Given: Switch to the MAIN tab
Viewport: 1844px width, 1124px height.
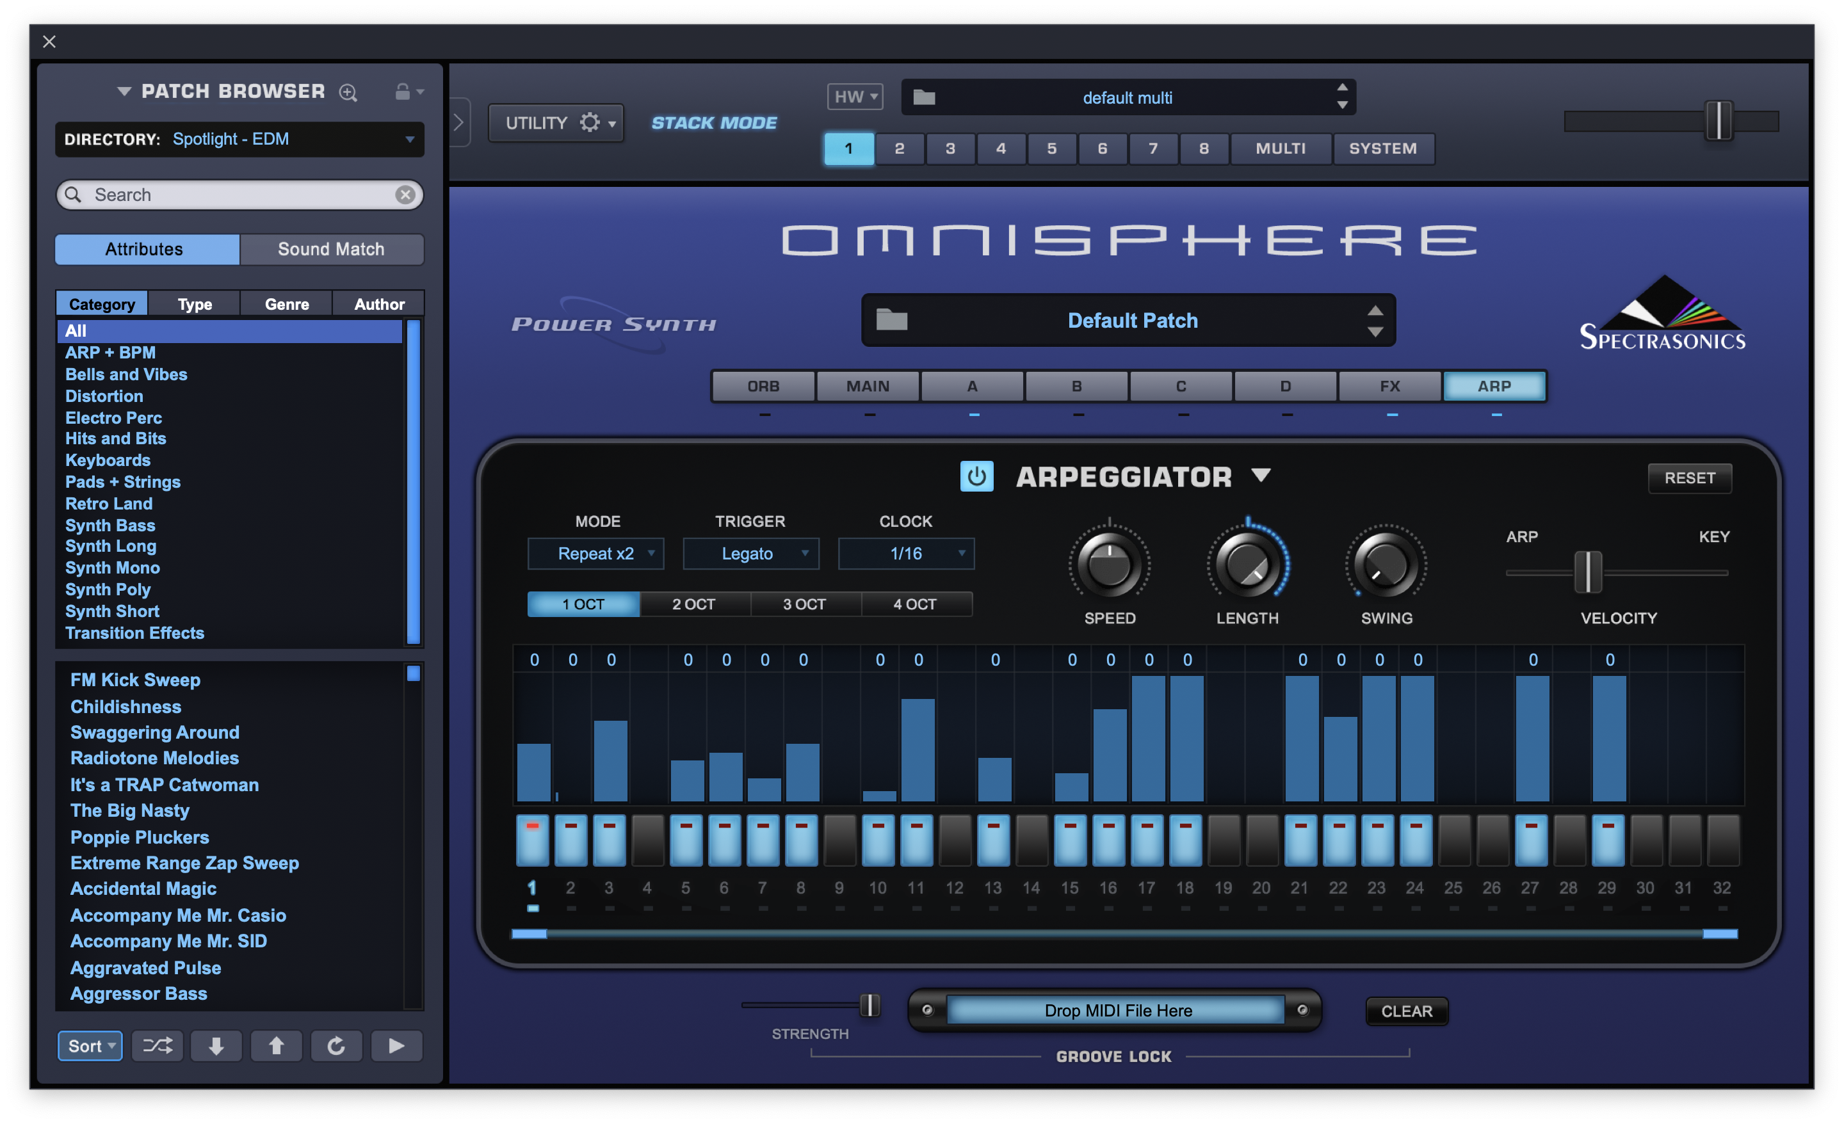Looking at the screenshot, I should [x=868, y=386].
